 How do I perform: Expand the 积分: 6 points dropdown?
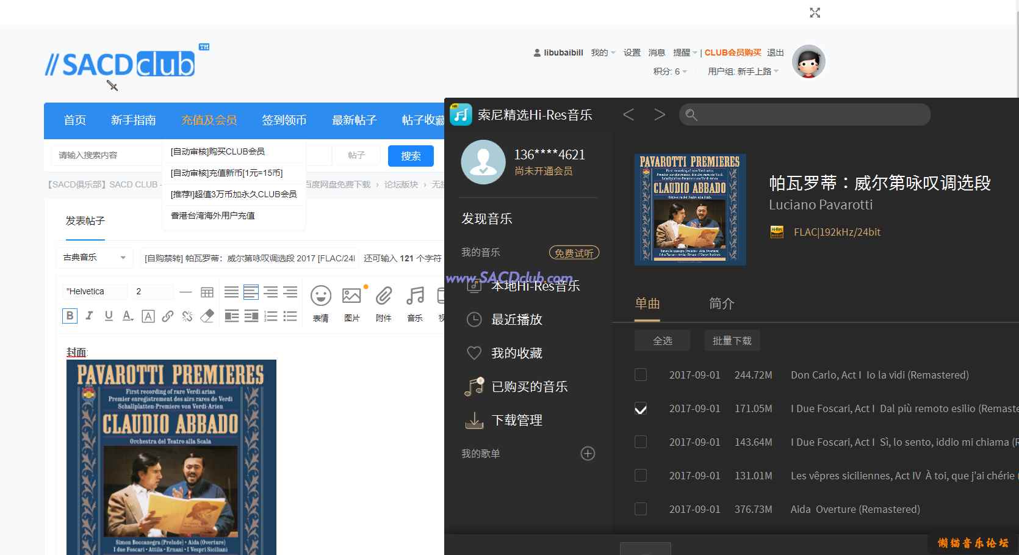point(670,71)
